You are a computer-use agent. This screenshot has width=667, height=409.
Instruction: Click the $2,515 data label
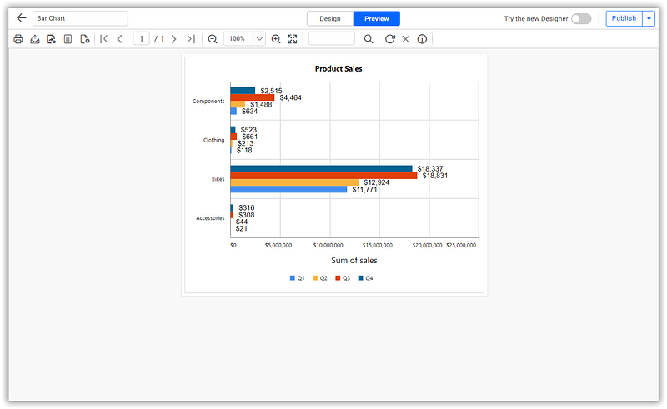click(272, 91)
